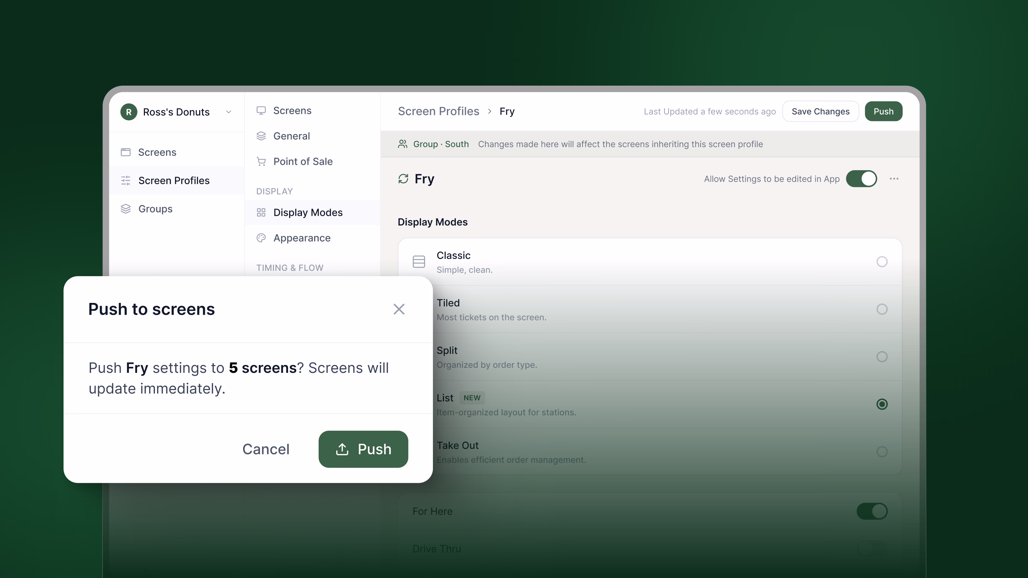This screenshot has height=578, width=1028.
Task: Open Screens in the left sidebar
Action: coord(177,152)
